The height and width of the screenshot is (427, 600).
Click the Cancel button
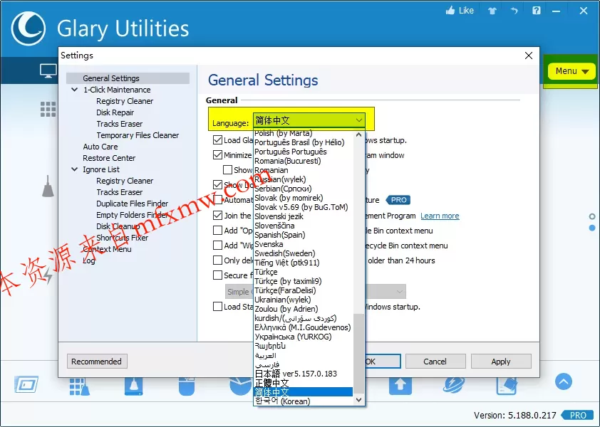(x=435, y=362)
